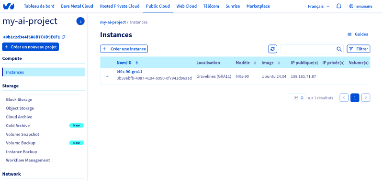The width and height of the screenshot is (383, 181).
Task: Click the Volume(s) column header
Action: tap(359, 63)
